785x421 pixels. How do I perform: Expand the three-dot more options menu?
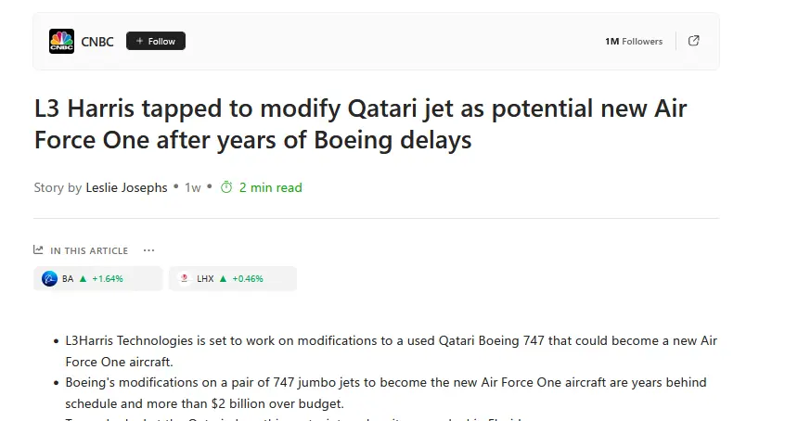[x=149, y=250]
